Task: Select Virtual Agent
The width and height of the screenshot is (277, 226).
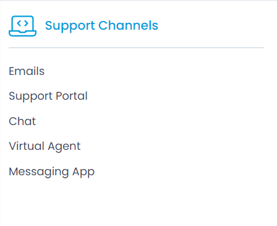Action: coord(45,146)
